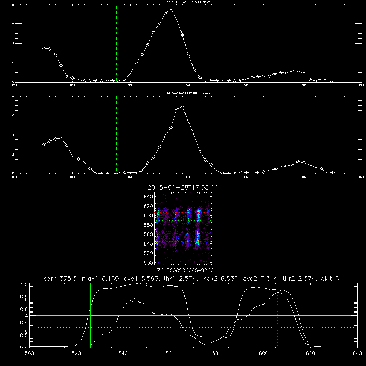Click the 580 label on bottom plot x-axis
This screenshot has height=366, width=366.
pos(217,354)
